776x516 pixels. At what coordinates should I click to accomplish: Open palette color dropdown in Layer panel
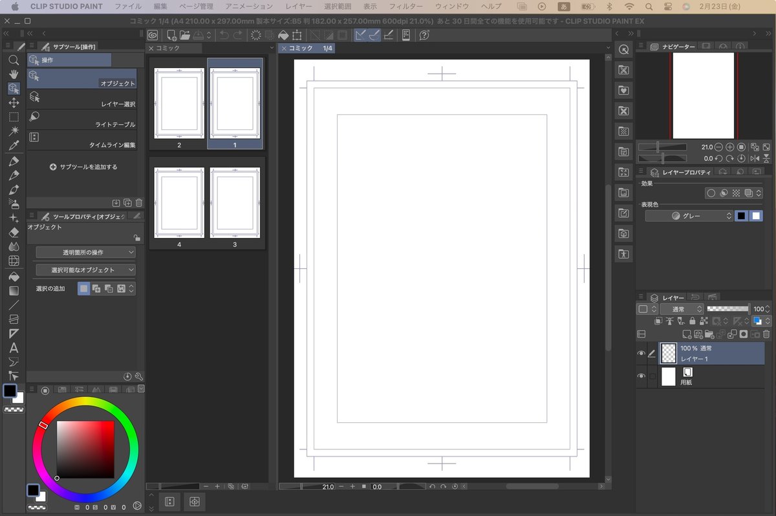761,321
